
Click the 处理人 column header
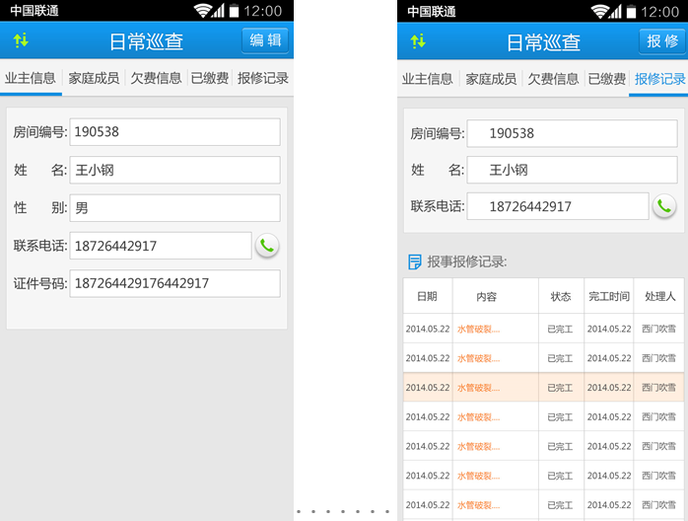coord(659,297)
